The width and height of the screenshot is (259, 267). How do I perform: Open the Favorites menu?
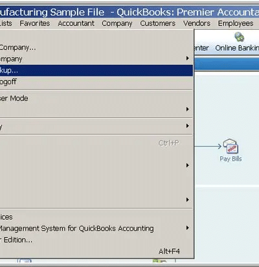click(35, 23)
